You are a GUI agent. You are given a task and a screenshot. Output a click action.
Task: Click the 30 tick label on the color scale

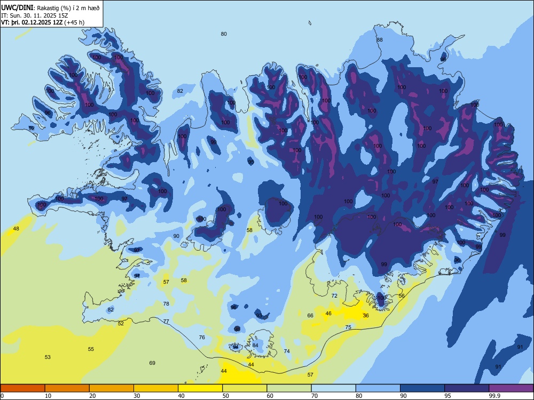pyautogui.click(x=137, y=396)
